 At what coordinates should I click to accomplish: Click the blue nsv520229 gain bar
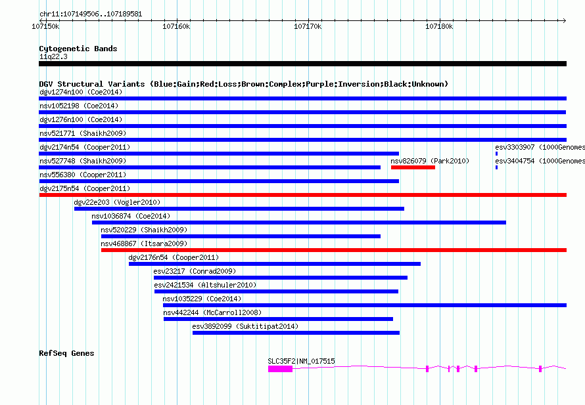click(x=241, y=236)
